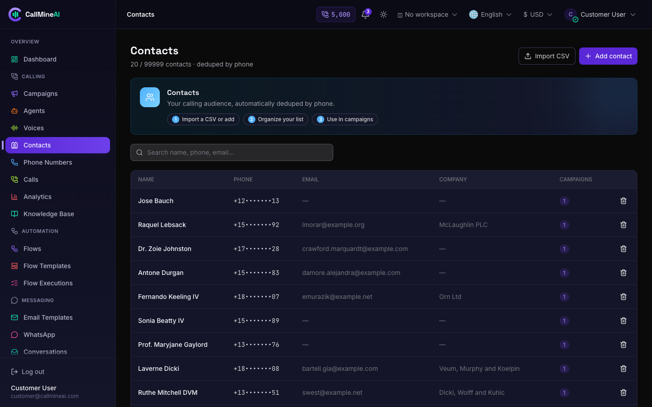Delete the Sonia Beatty IV contact
Image resolution: width=652 pixels, height=407 pixels.
coord(623,321)
